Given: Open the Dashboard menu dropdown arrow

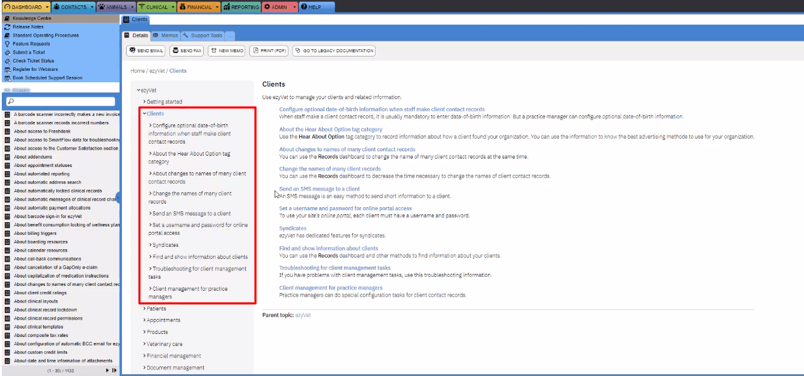Looking at the screenshot, I should click(x=46, y=7).
